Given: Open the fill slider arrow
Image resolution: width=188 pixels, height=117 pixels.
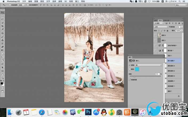Looking at the screenshot, I should point(182,31).
